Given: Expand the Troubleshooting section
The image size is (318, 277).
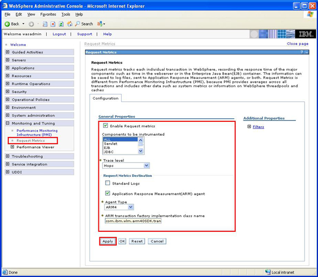Looking at the screenshot, I should 8,156.
